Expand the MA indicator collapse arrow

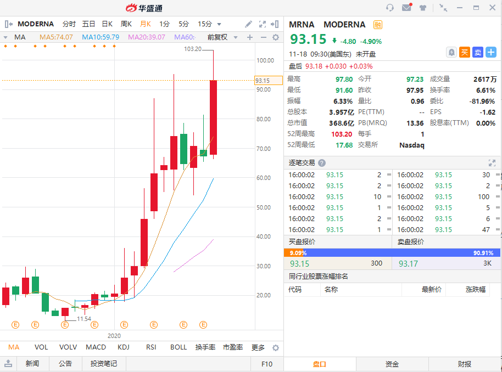(x=5, y=37)
